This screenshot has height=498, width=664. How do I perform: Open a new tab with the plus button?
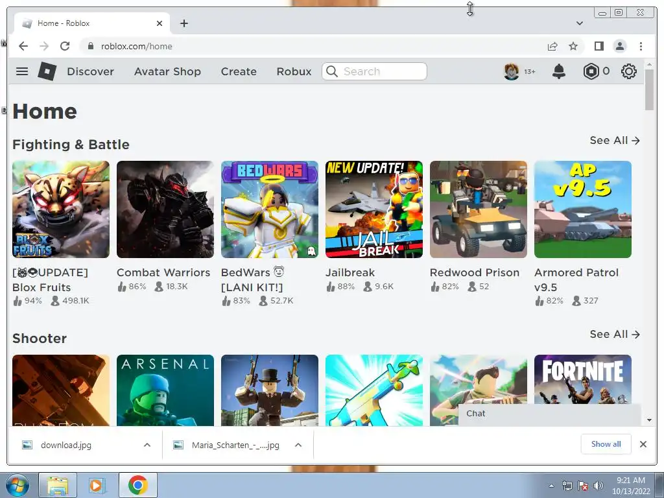click(x=184, y=23)
